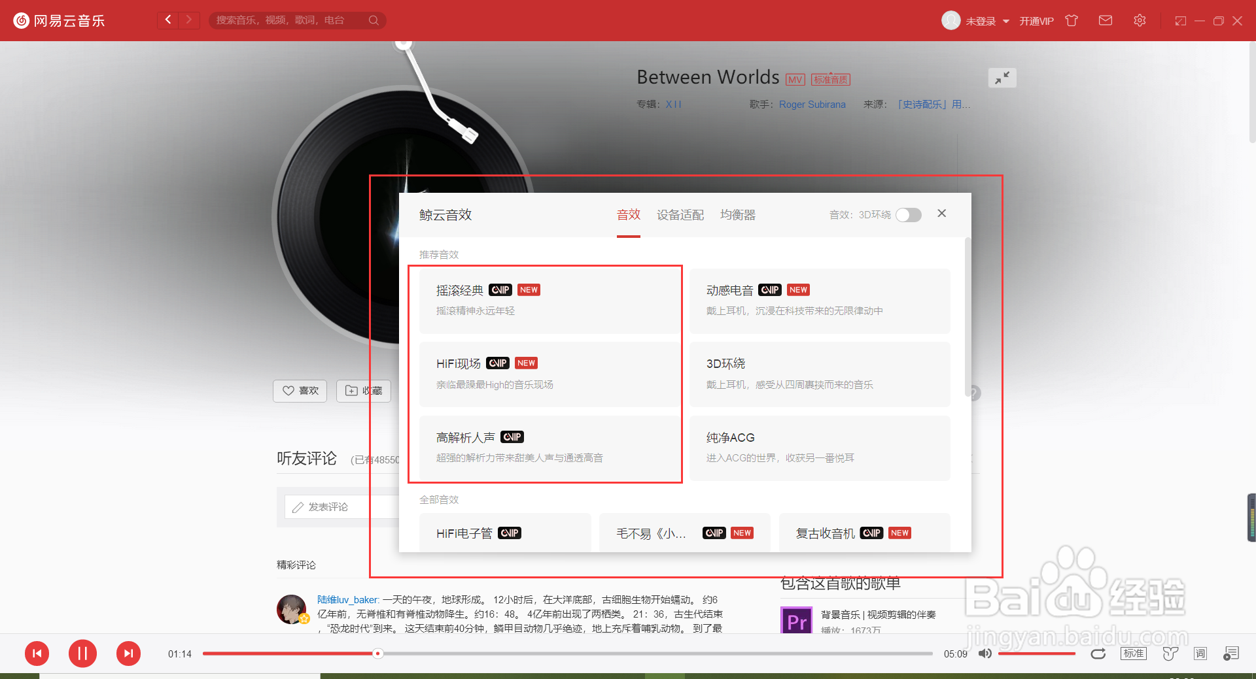
Task: Seek on the playback progress bar
Action: (568, 654)
